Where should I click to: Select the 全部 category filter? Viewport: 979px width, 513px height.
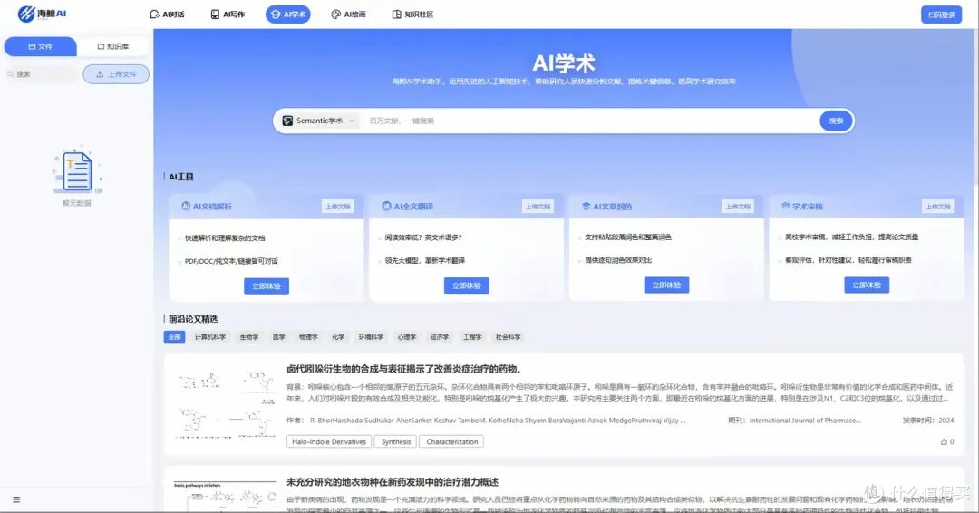point(174,337)
